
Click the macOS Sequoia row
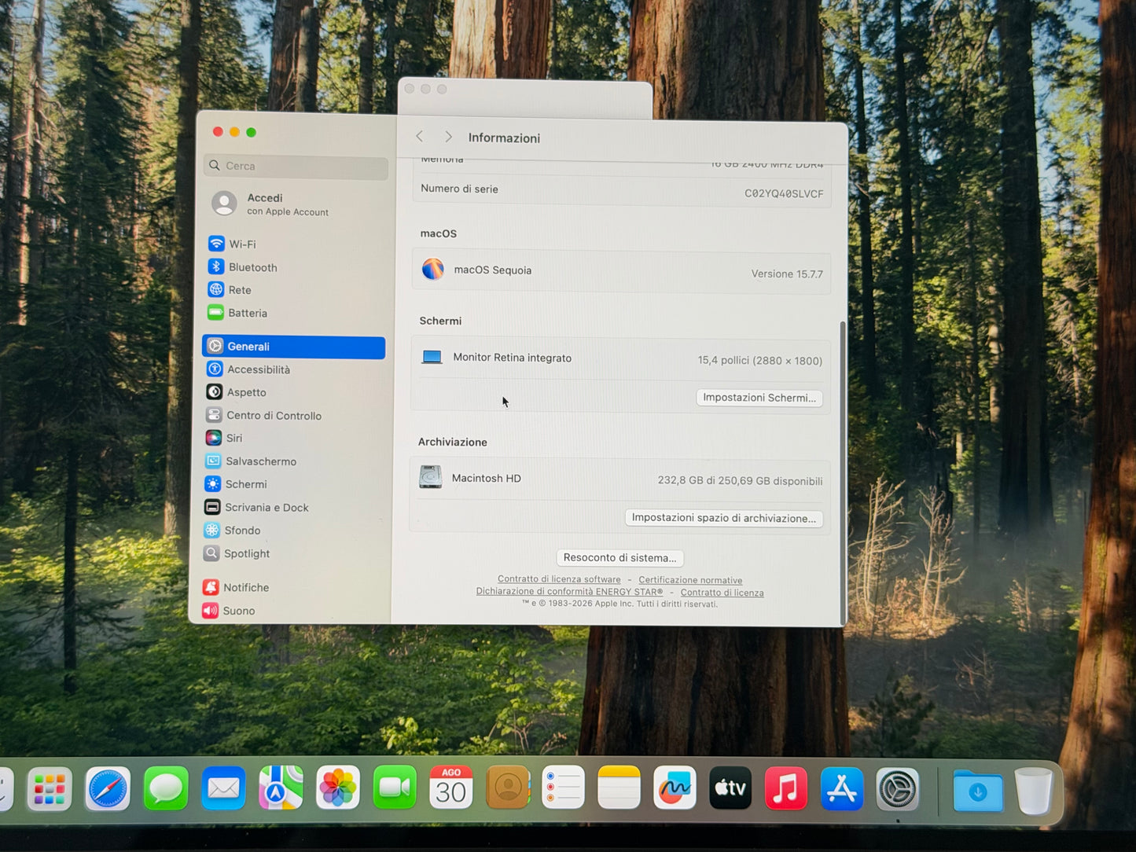point(621,271)
